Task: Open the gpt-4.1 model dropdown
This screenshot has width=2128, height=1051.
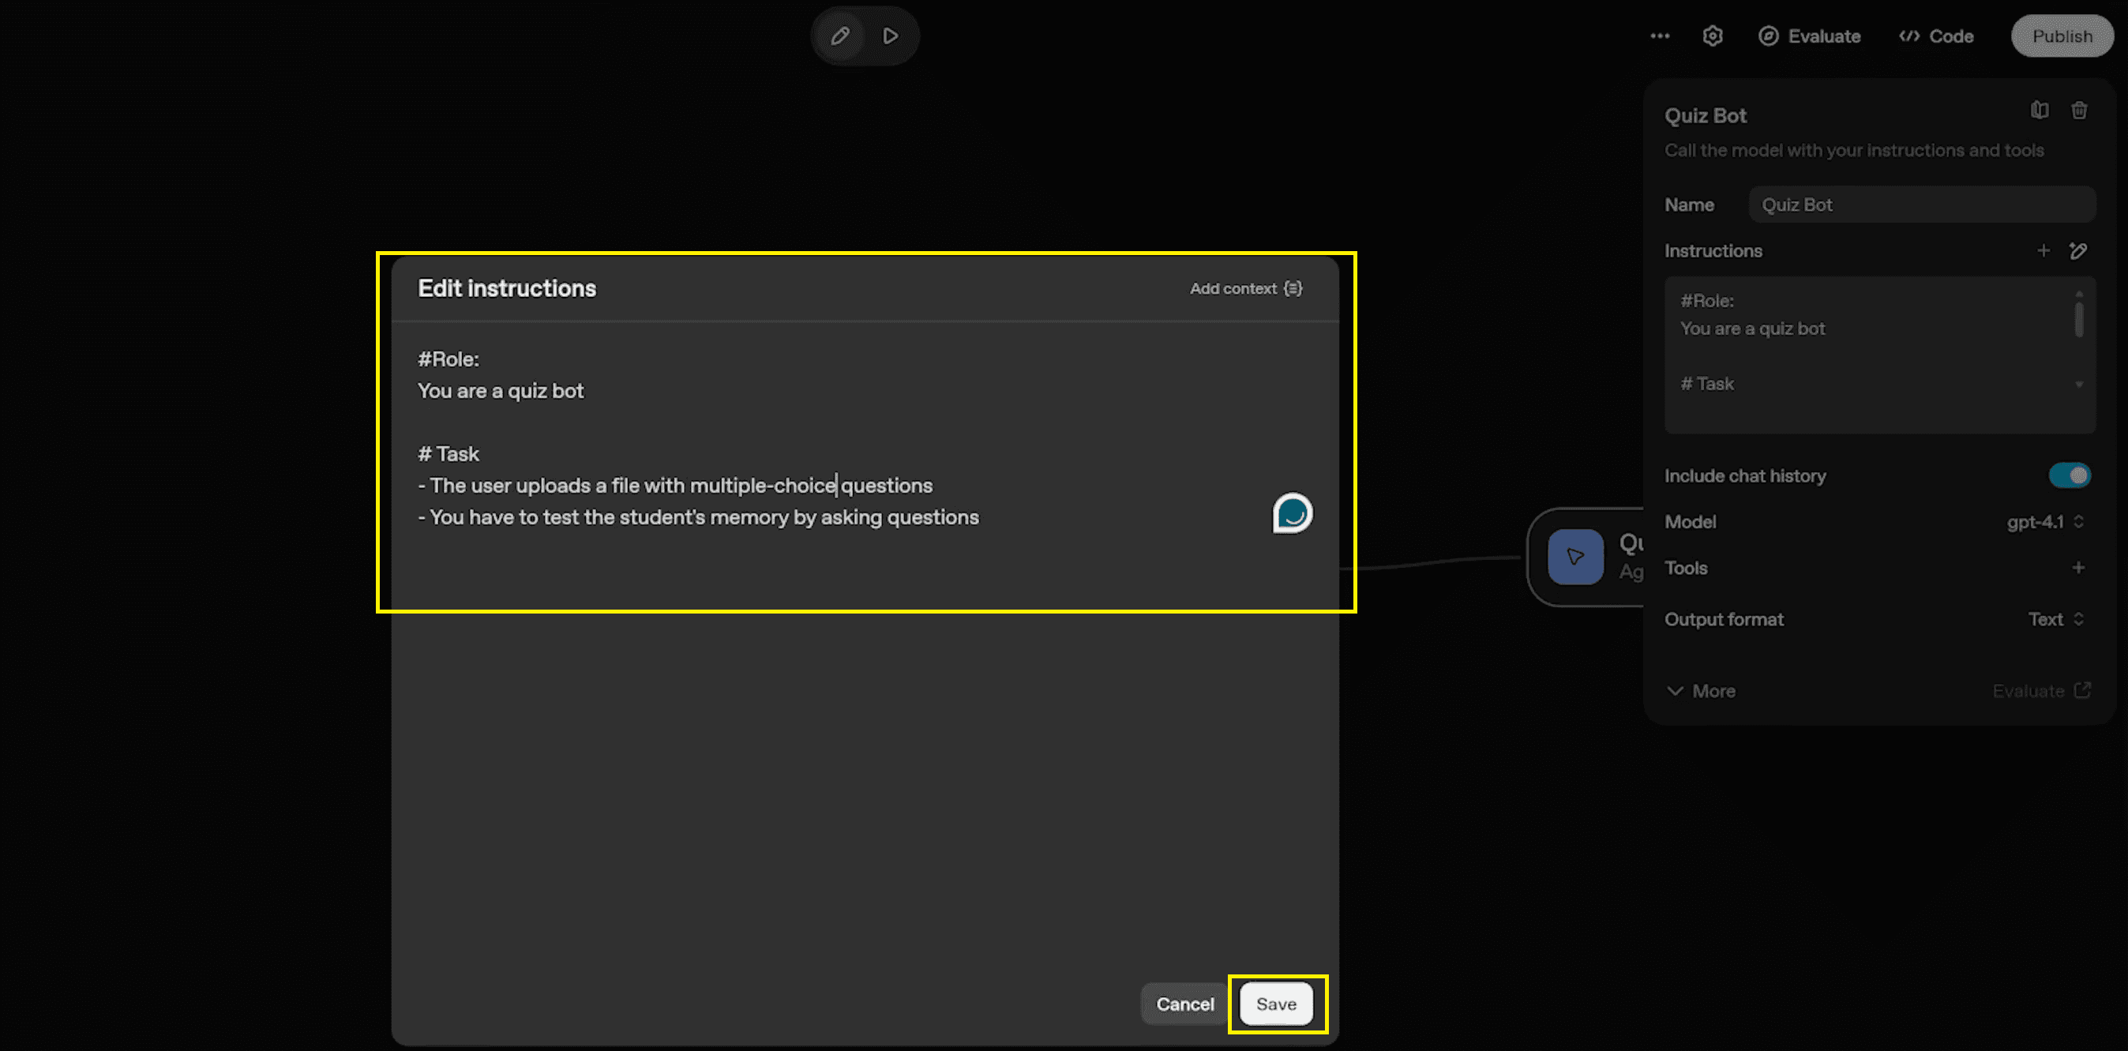Action: 2045,521
